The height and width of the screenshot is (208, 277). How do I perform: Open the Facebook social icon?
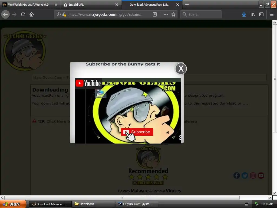[x=236, y=175]
